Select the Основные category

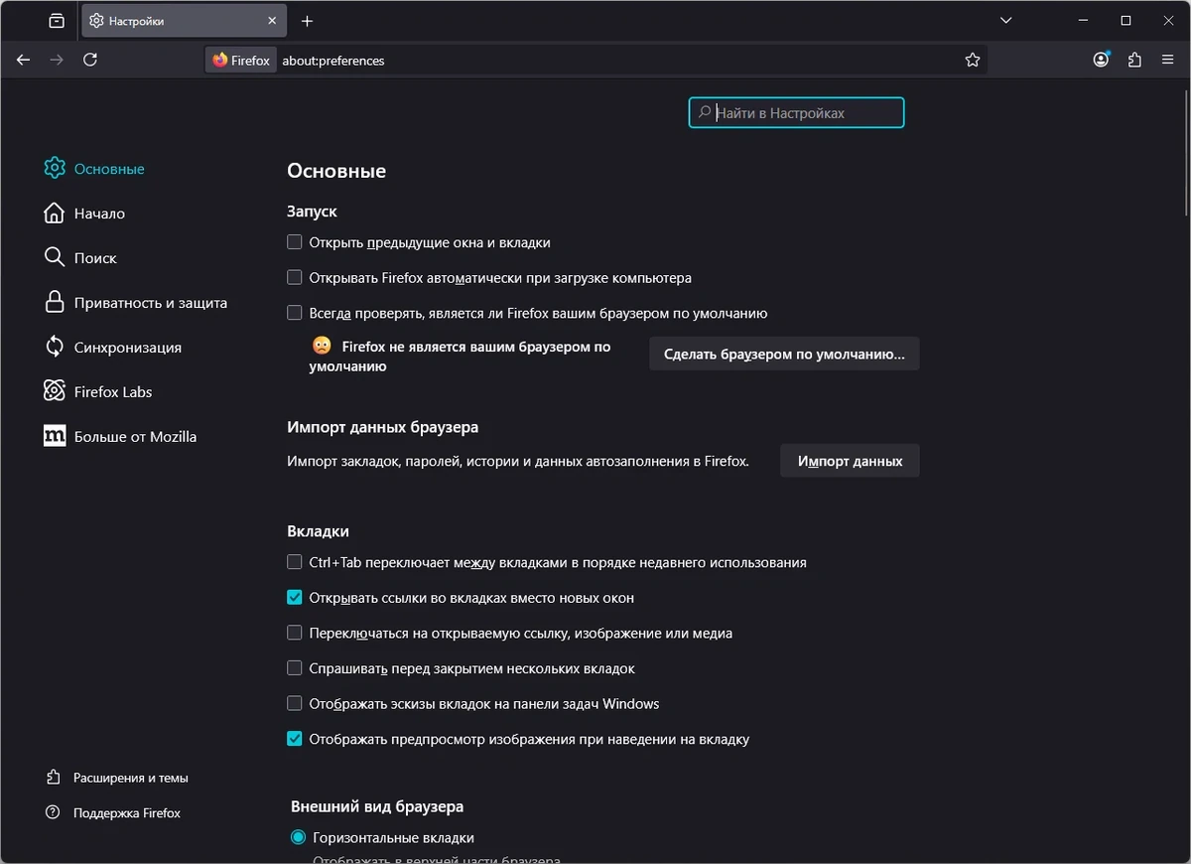coord(94,169)
